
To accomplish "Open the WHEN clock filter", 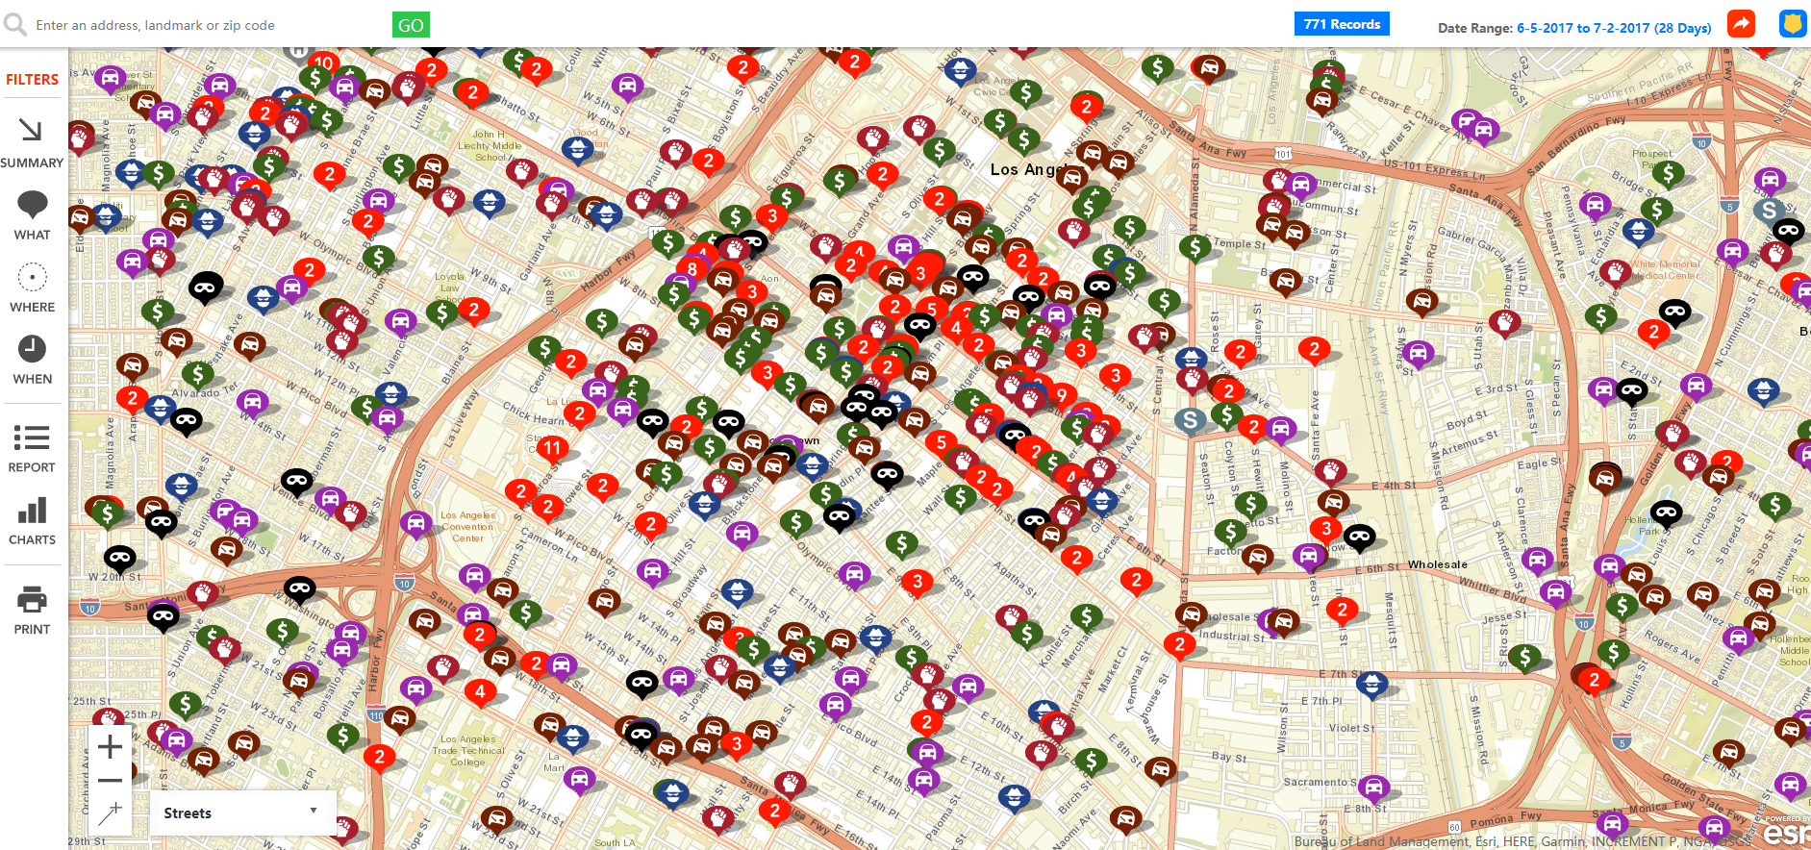I will tap(32, 359).
